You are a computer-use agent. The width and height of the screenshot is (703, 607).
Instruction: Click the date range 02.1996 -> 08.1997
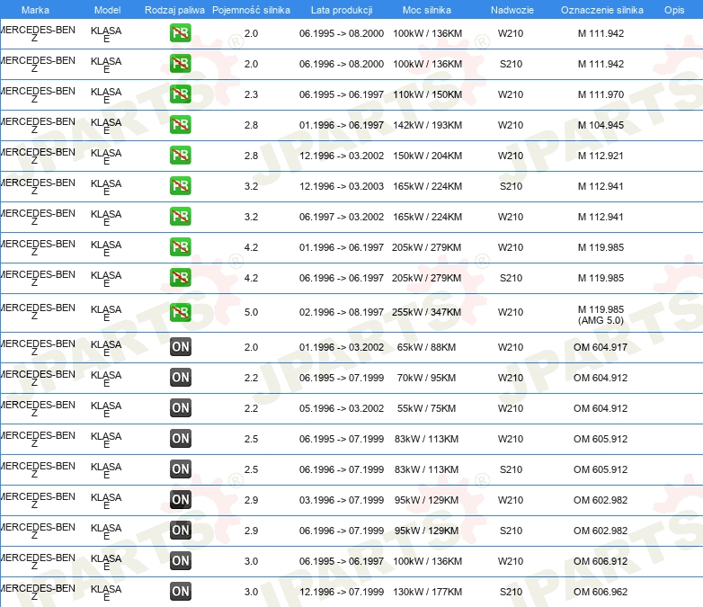click(x=342, y=312)
